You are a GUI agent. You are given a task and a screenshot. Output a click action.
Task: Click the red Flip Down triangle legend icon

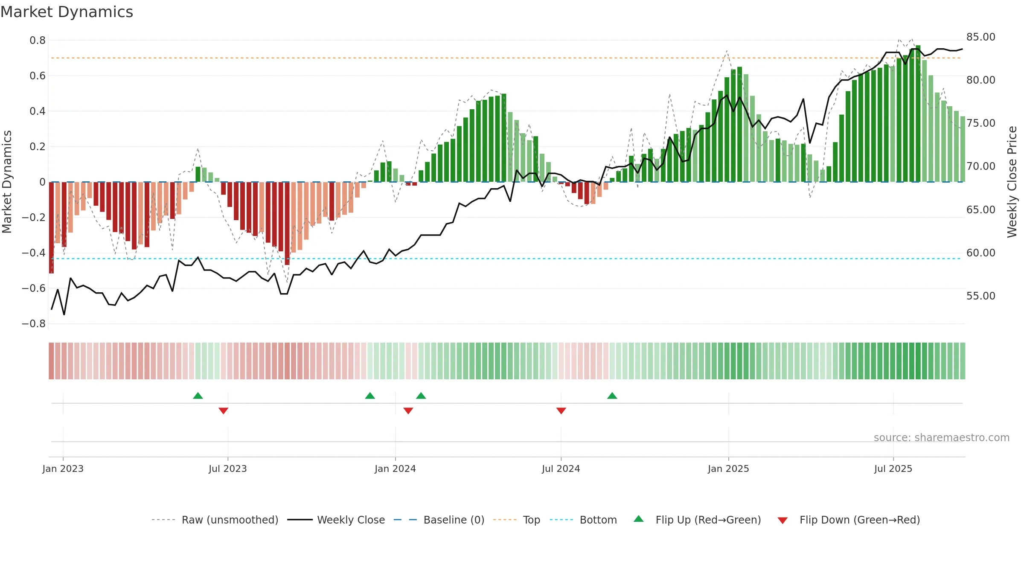[x=783, y=521]
